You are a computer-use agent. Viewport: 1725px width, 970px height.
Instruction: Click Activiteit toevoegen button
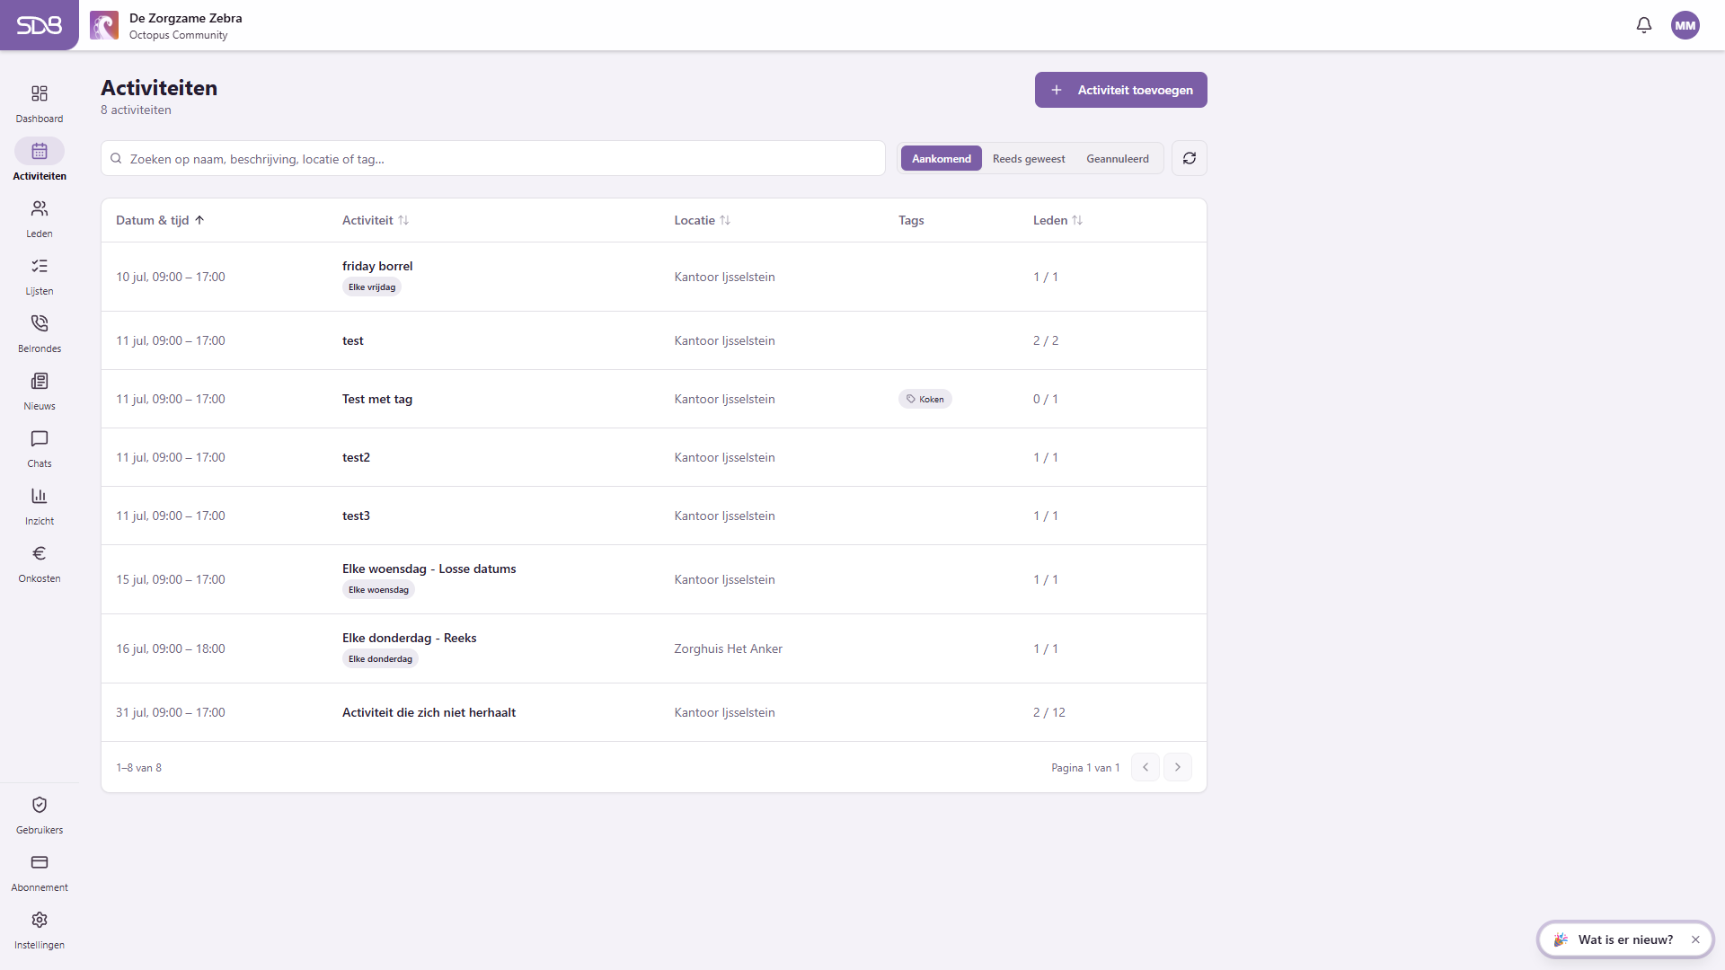pyautogui.click(x=1121, y=90)
